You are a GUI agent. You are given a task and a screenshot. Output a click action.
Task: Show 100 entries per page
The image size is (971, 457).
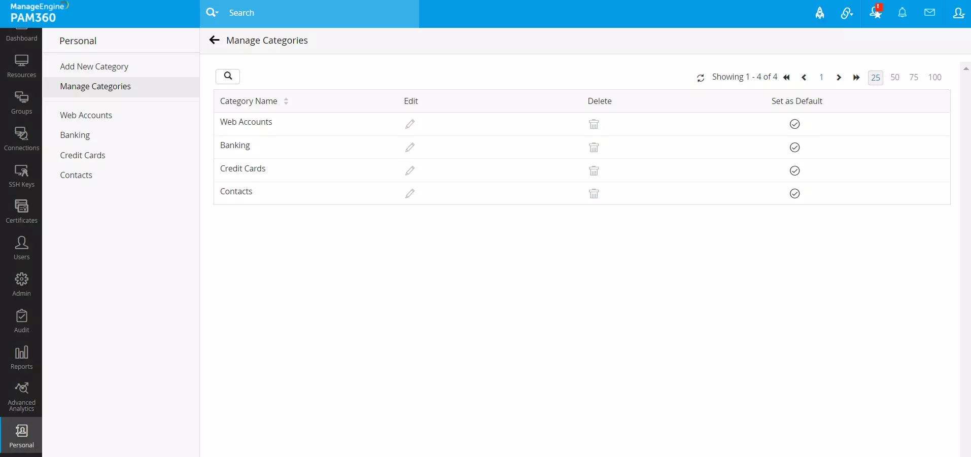tap(934, 77)
